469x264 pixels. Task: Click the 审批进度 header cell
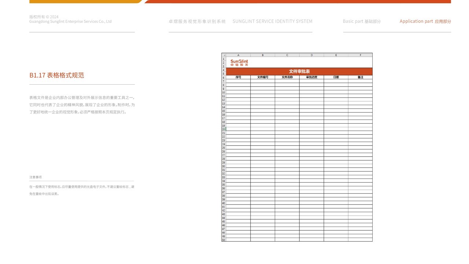tap(311, 77)
